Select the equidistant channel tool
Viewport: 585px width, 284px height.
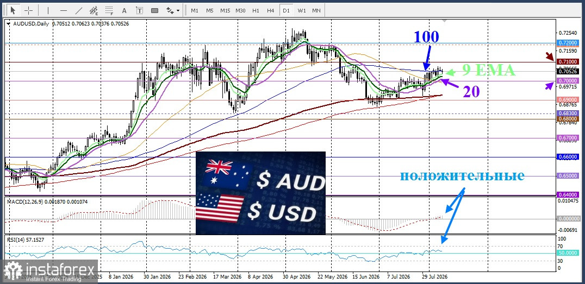[94, 10]
